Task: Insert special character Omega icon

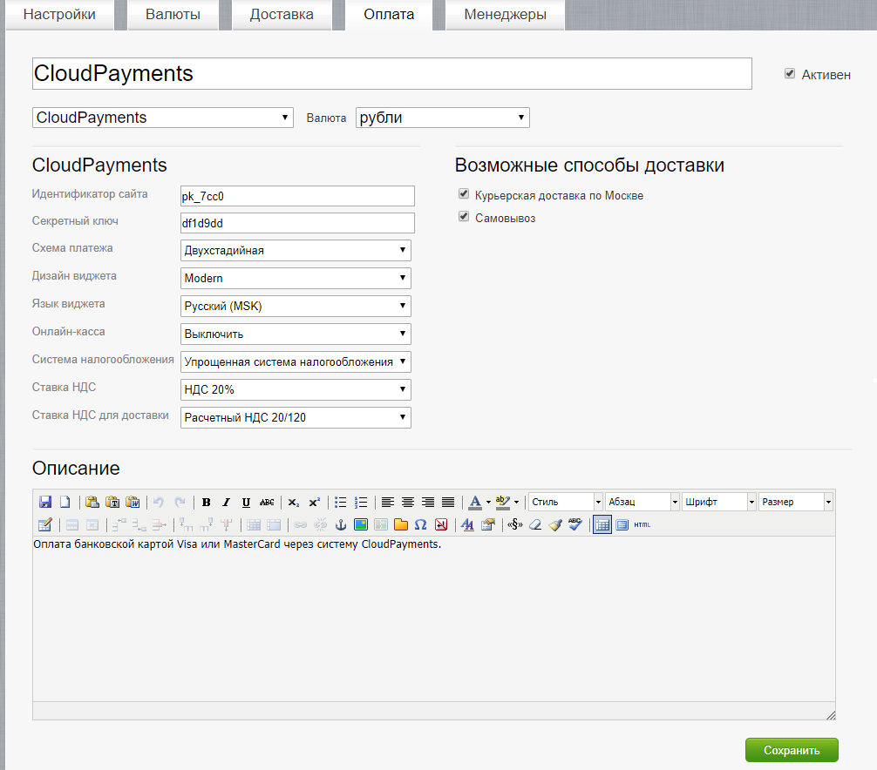Action: (420, 524)
